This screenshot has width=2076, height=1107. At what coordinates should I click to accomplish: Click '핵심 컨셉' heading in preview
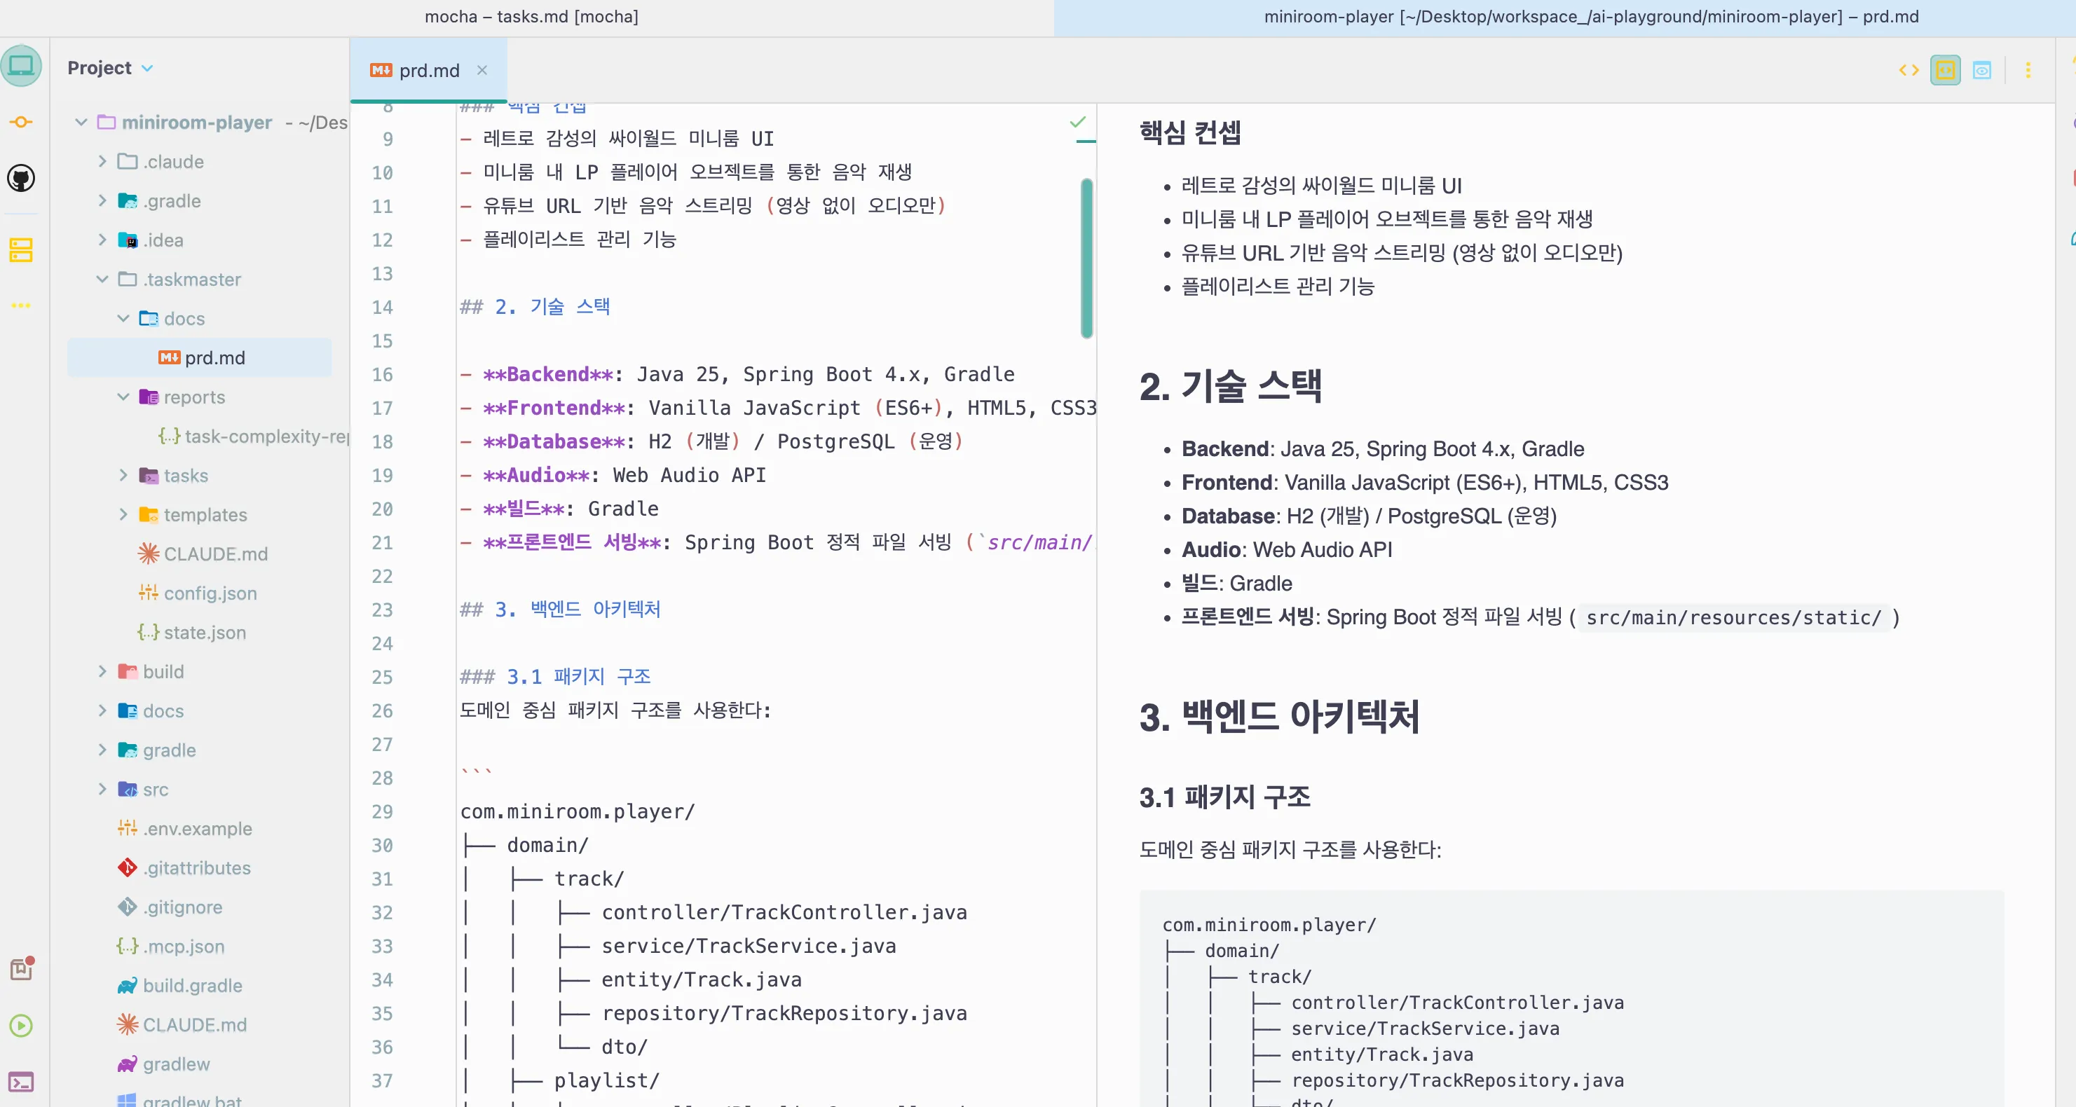(x=1189, y=132)
